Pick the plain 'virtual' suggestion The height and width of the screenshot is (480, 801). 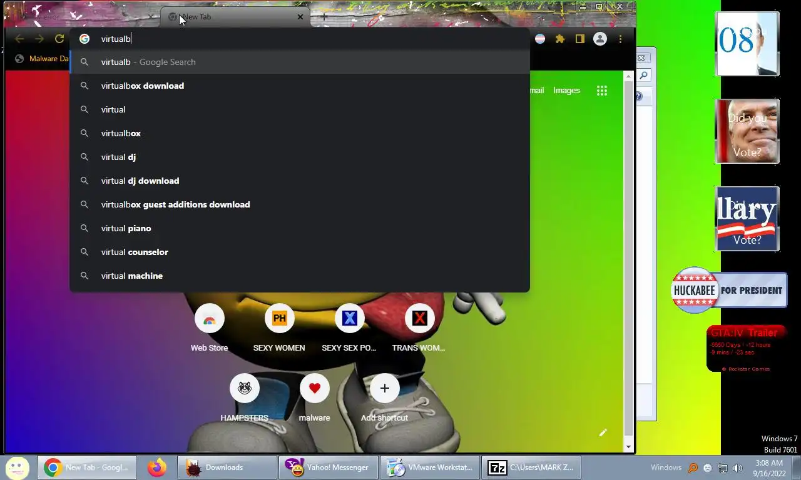(x=300, y=109)
